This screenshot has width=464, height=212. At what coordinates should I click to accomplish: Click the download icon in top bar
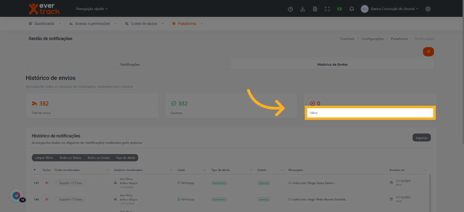pyautogui.click(x=303, y=9)
